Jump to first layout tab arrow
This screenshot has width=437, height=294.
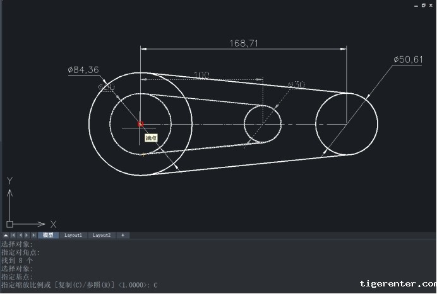[13, 235]
